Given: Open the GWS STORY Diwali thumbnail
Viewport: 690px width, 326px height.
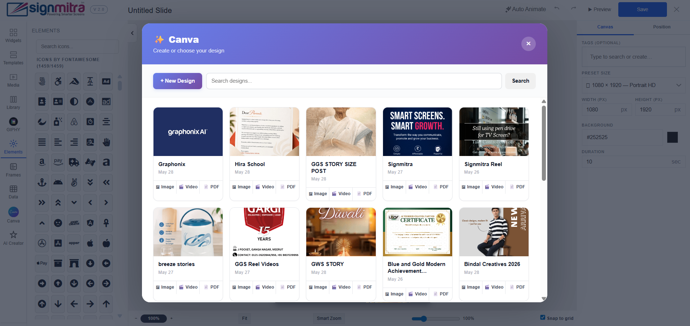Looking at the screenshot, I should 341,232.
